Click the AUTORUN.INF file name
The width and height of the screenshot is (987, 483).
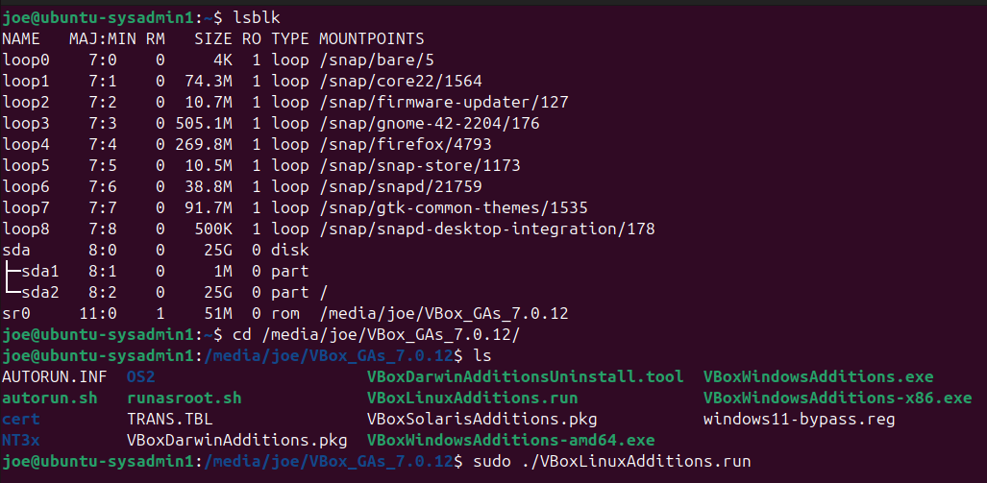(55, 376)
